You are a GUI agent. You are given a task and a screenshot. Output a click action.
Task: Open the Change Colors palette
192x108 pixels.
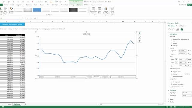tap(11, 10)
